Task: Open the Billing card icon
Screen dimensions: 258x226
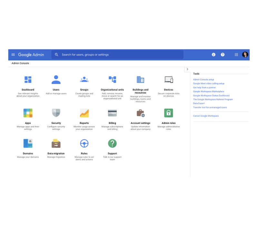Action: click(x=112, y=113)
